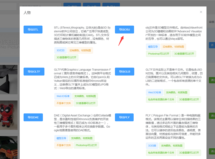The height and width of the screenshot is (159, 215).
Task: Click Photoshop可以打开 tag in OBJ section
Action: pos(158,54)
